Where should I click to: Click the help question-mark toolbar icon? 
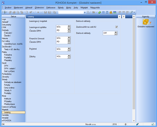click(x=131, y=12)
